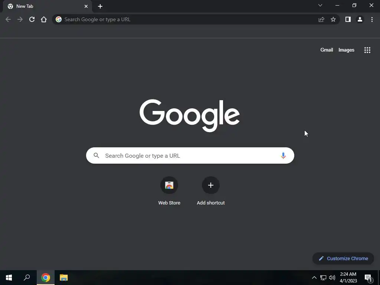Click the Add shortcut plus tile
The image size is (380, 285).
click(x=211, y=191)
